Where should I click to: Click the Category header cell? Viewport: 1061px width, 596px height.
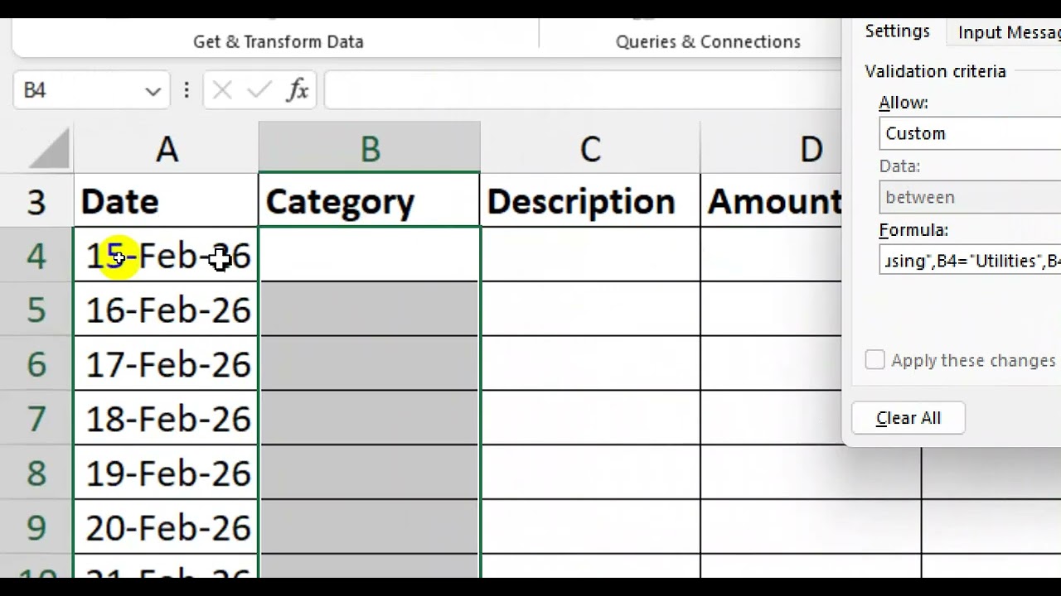point(370,201)
